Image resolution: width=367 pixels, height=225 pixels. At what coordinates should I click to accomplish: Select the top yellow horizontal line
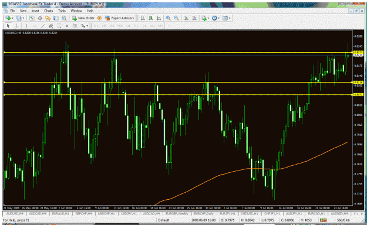(x=178, y=52)
